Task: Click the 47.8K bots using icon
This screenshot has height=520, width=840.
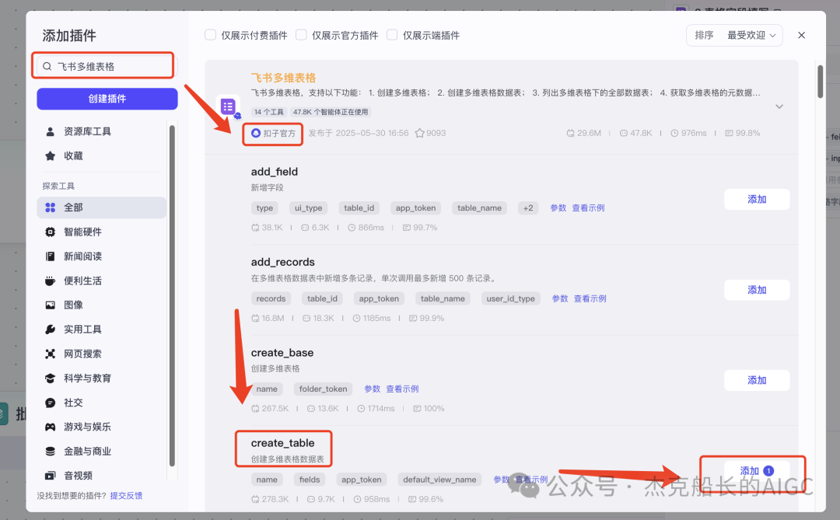Action: tap(624, 134)
